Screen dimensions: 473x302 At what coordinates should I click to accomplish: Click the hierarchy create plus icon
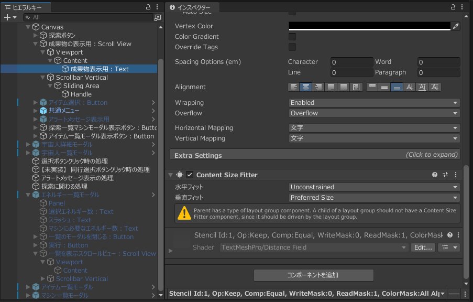coord(7,17)
